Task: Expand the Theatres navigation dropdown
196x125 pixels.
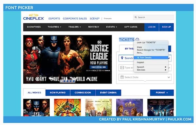Action: (x=54, y=27)
